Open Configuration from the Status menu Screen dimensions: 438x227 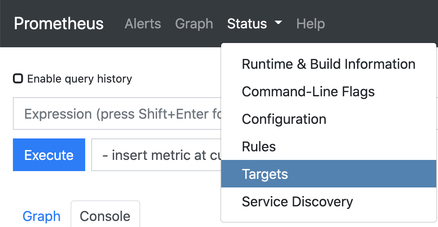coord(284,119)
